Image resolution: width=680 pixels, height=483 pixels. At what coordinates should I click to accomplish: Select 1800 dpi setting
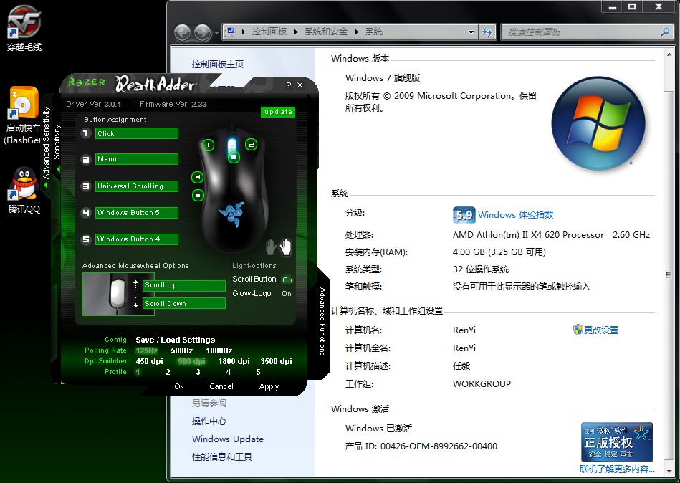click(x=234, y=361)
